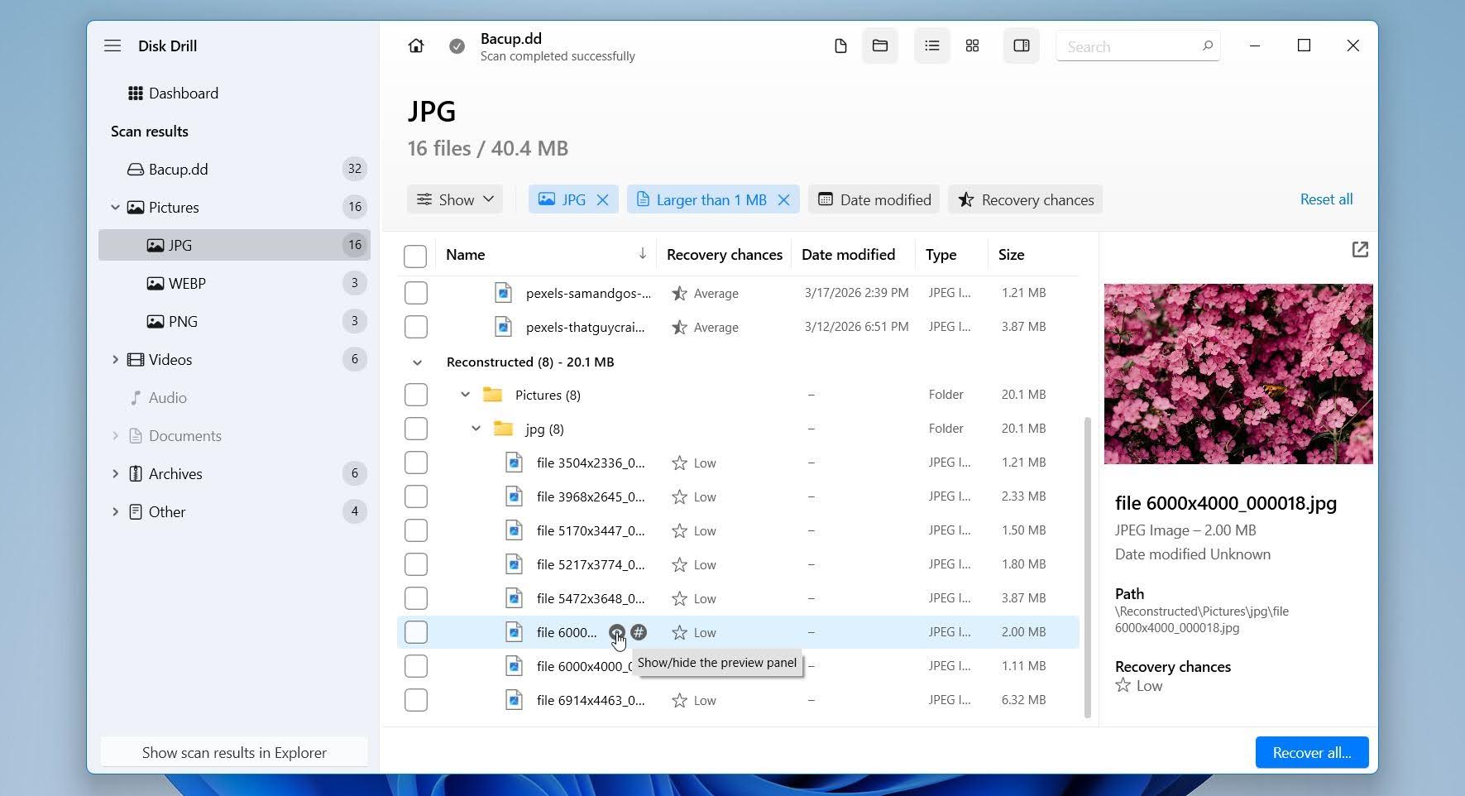Click the Low star in preview panel
Image resolution: width=1465 pixels, height=796 pixels.
click(x=1123, y=685)
